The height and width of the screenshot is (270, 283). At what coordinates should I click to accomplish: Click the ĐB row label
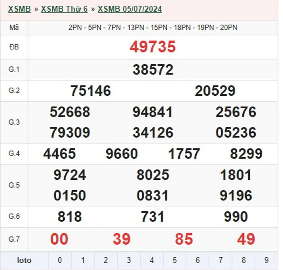click(x=14, y=47)
